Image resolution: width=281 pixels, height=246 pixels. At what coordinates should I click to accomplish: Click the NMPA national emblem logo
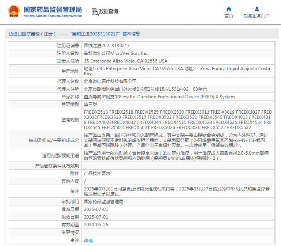pos(14,11)
